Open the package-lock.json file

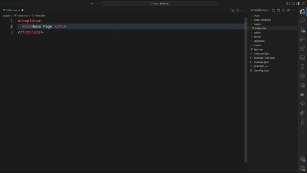pyautogui.click(x=264, y=58)
